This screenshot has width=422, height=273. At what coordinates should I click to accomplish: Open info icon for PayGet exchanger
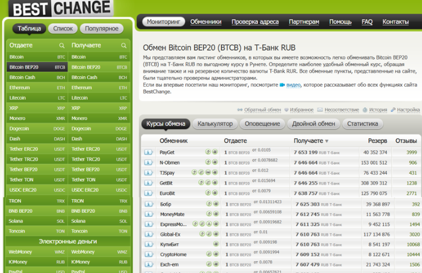click(x=148, y=152)
